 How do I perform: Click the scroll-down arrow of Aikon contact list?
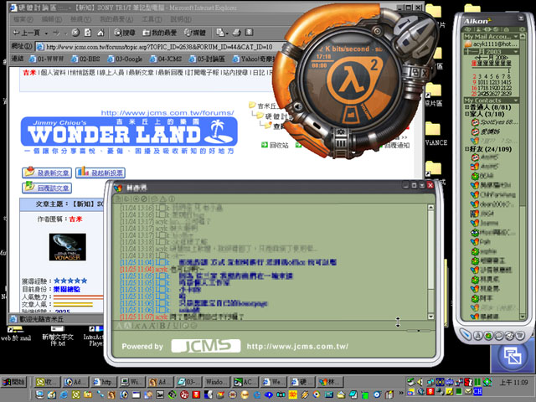(523, 317)
